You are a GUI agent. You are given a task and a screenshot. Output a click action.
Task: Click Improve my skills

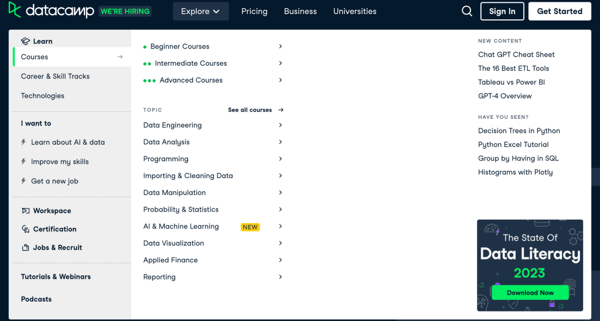[x=60, y=162]
